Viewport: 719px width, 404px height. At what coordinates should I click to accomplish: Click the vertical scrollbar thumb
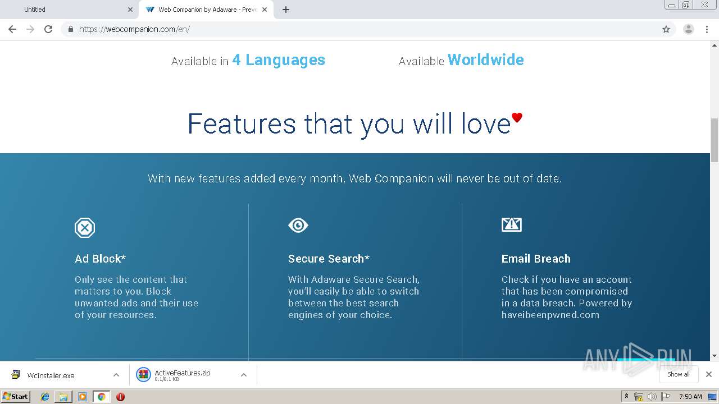click(x=715, y=139)
